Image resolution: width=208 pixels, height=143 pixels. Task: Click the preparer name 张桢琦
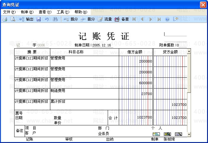pos(169,139)
